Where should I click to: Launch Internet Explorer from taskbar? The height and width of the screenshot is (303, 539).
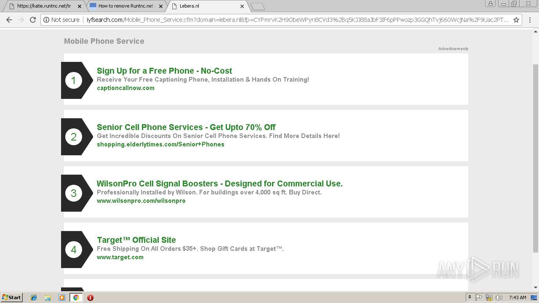click(x=34, y=298)
